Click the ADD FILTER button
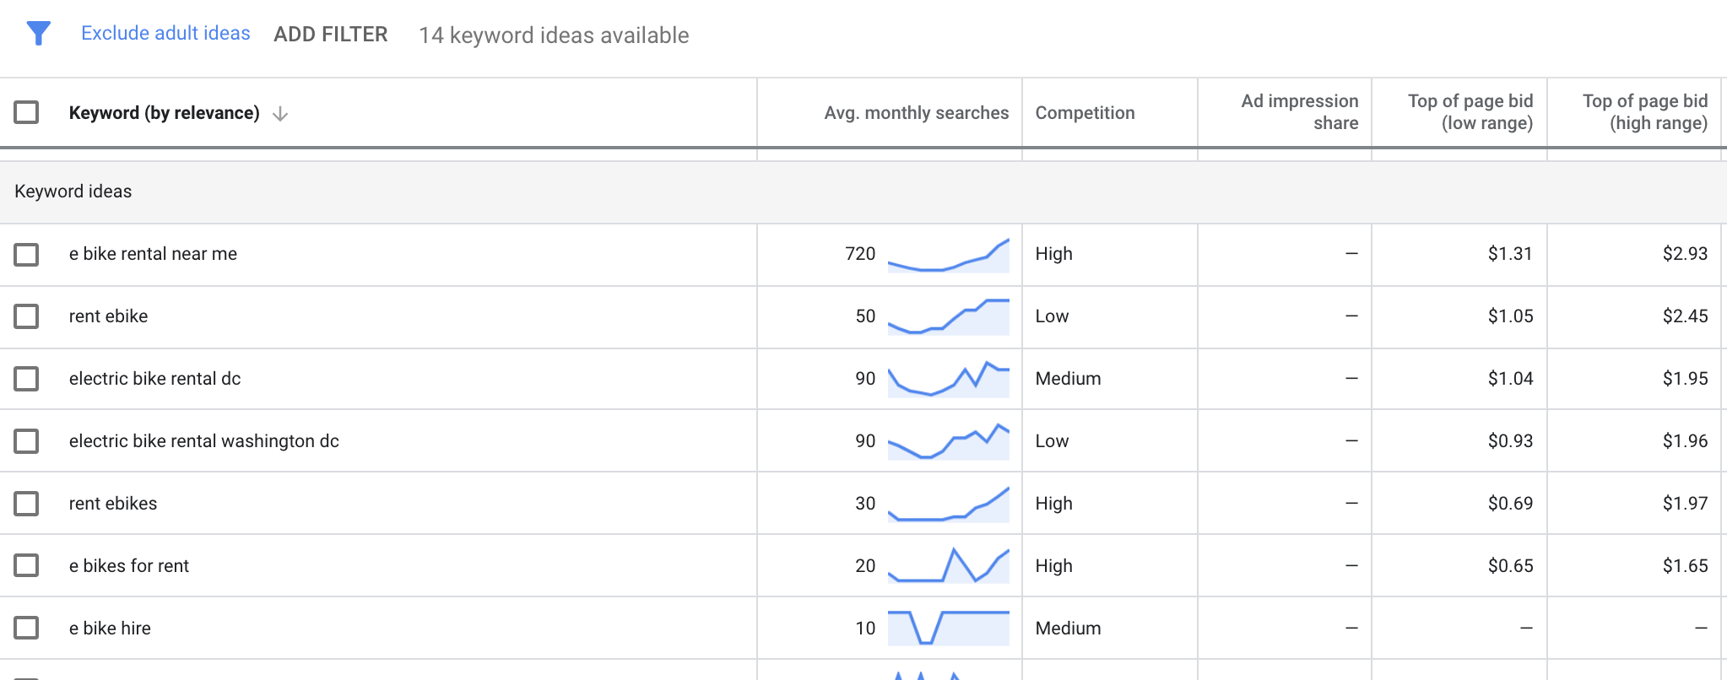The image size is (1727, 680). click(331, 35)
